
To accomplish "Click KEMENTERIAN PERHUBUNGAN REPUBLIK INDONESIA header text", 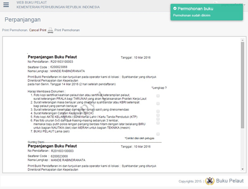I will [x=58, y=7].
